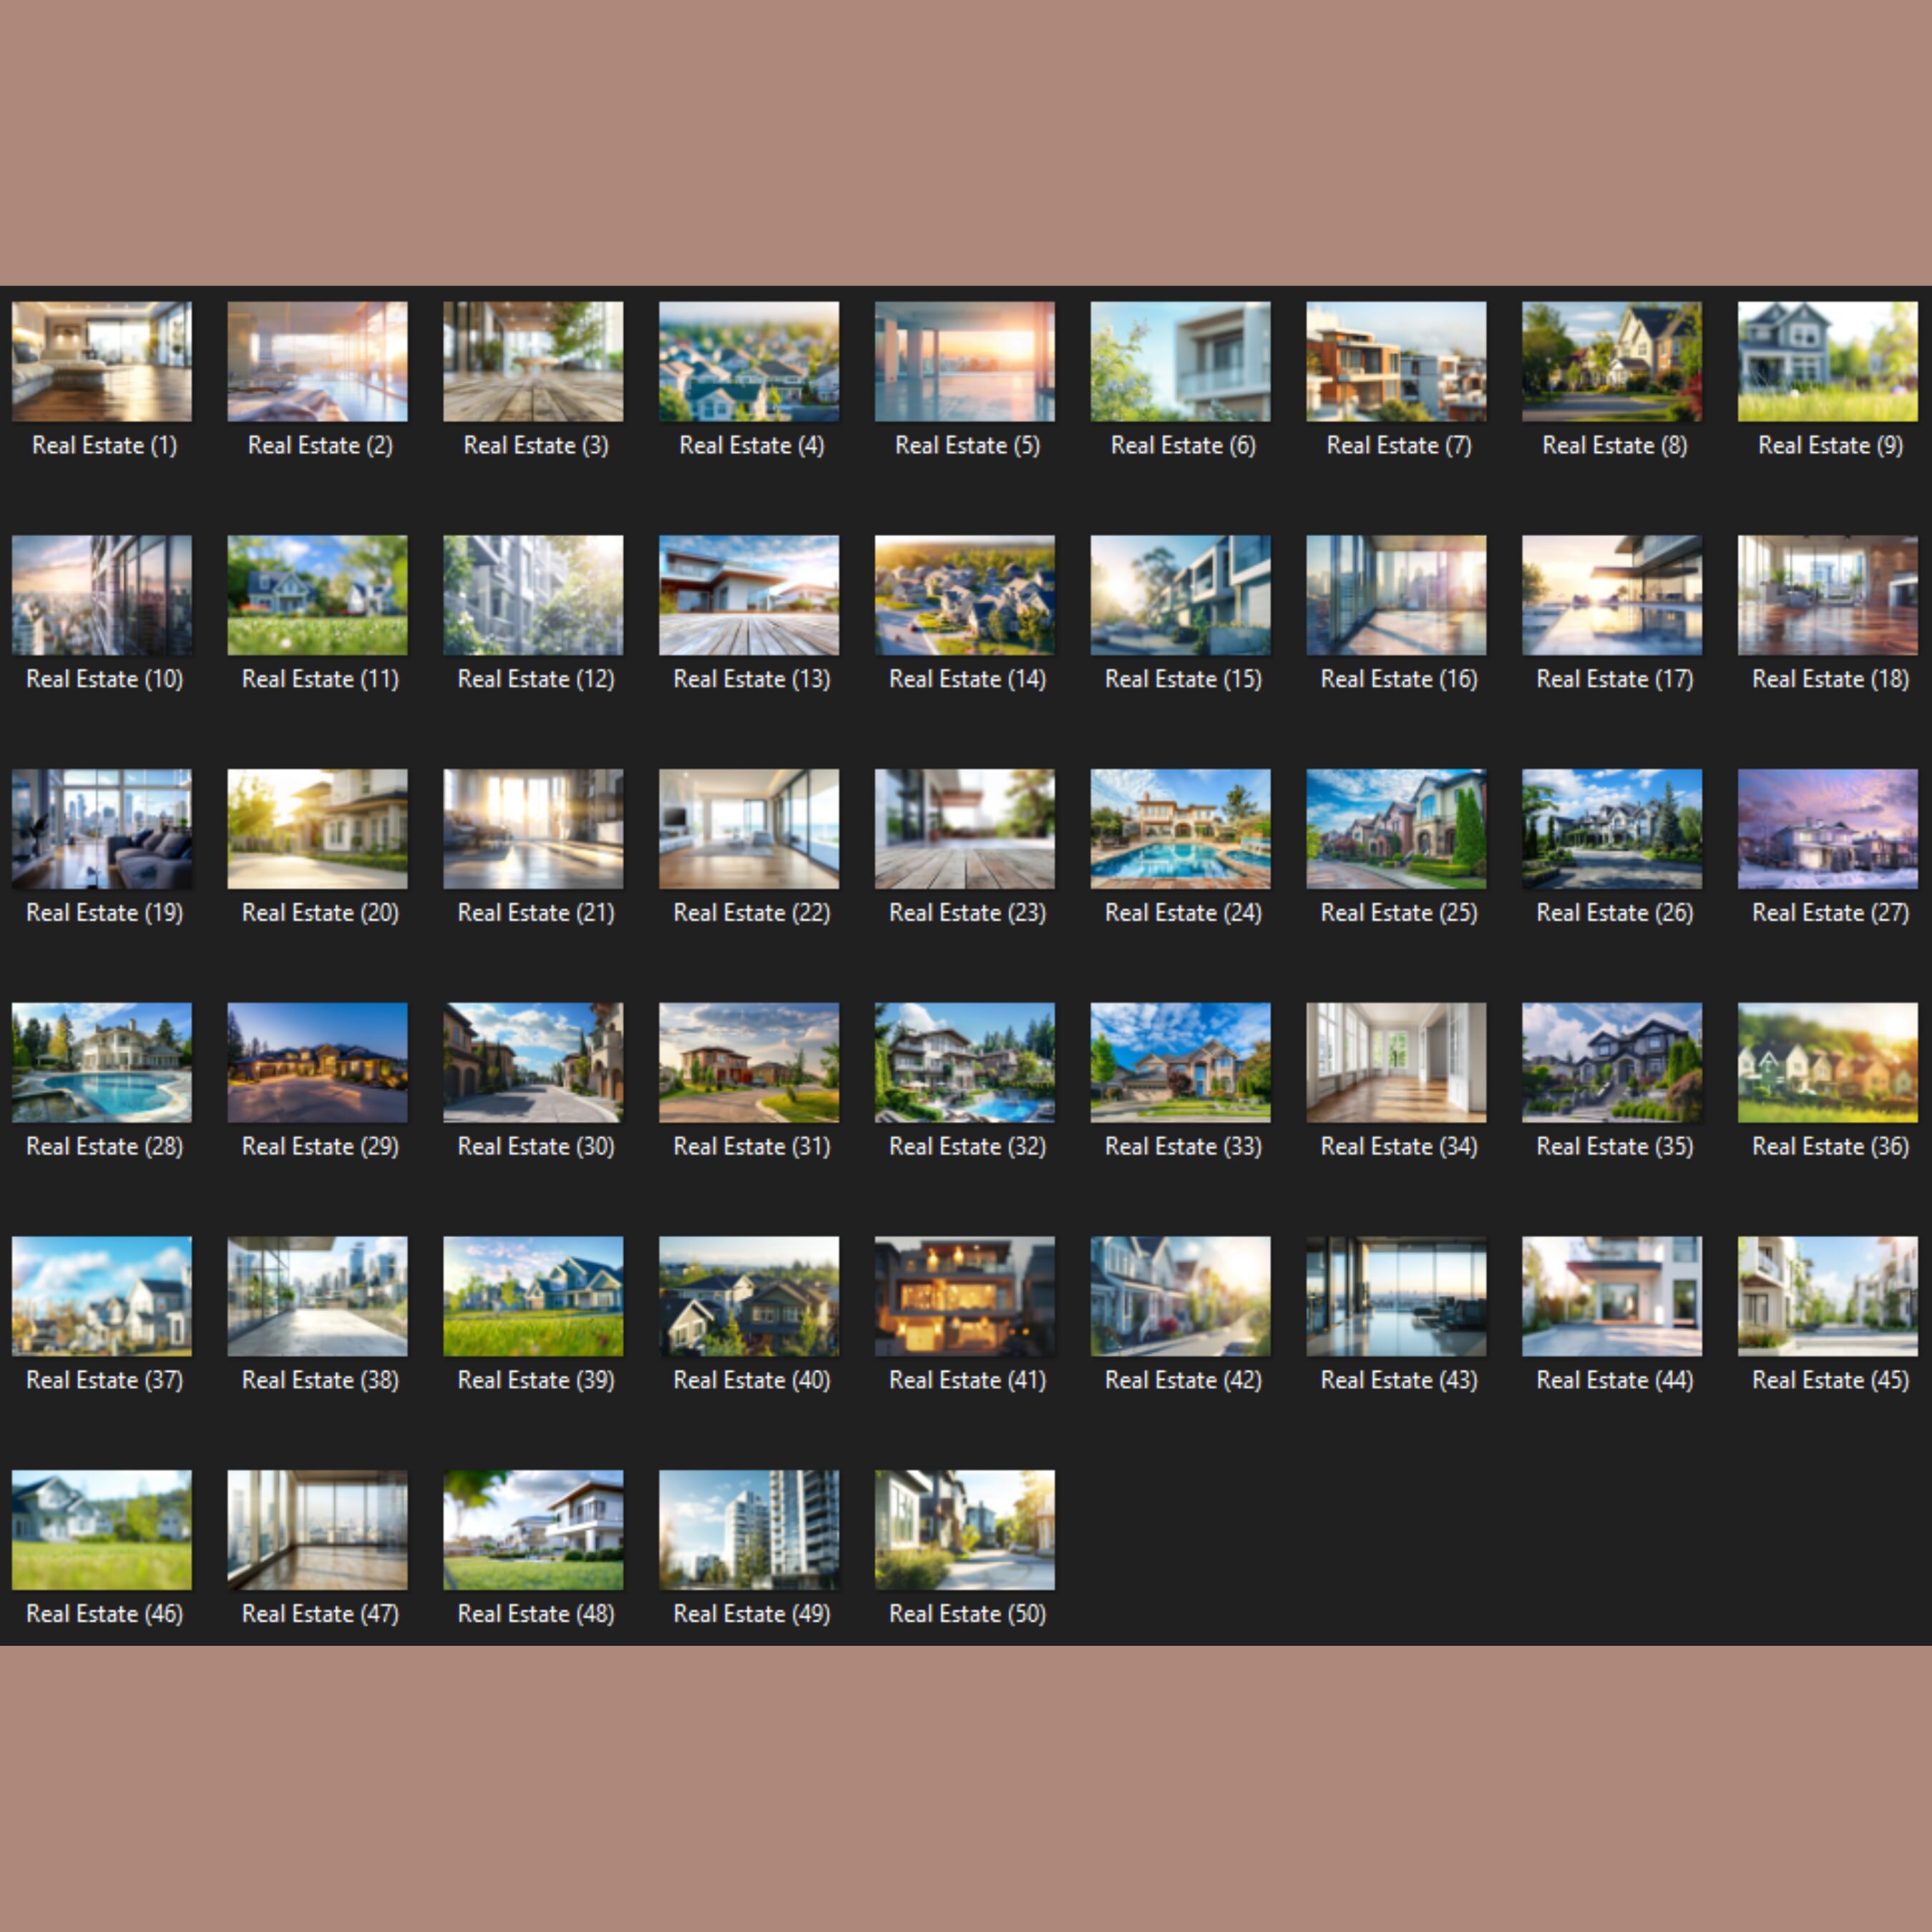Select the Real Estate (4) thumbnail
This screenshot has width=1932, height=1932.
(x=749, y=361)
